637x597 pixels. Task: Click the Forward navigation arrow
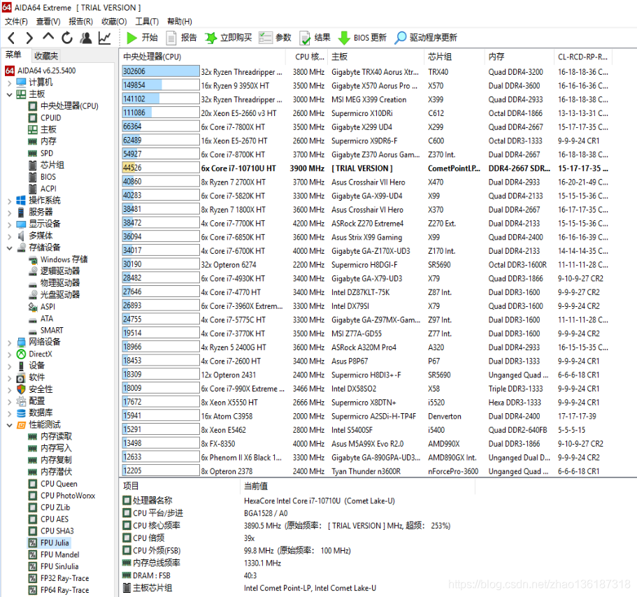(x=29, y=38)
